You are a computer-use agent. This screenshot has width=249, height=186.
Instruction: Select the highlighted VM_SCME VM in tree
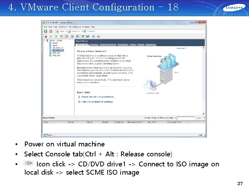58,50
